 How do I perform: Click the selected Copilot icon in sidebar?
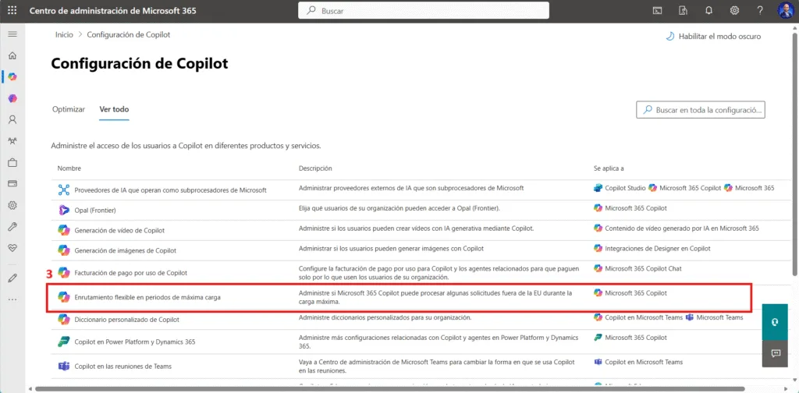[12, 77]
